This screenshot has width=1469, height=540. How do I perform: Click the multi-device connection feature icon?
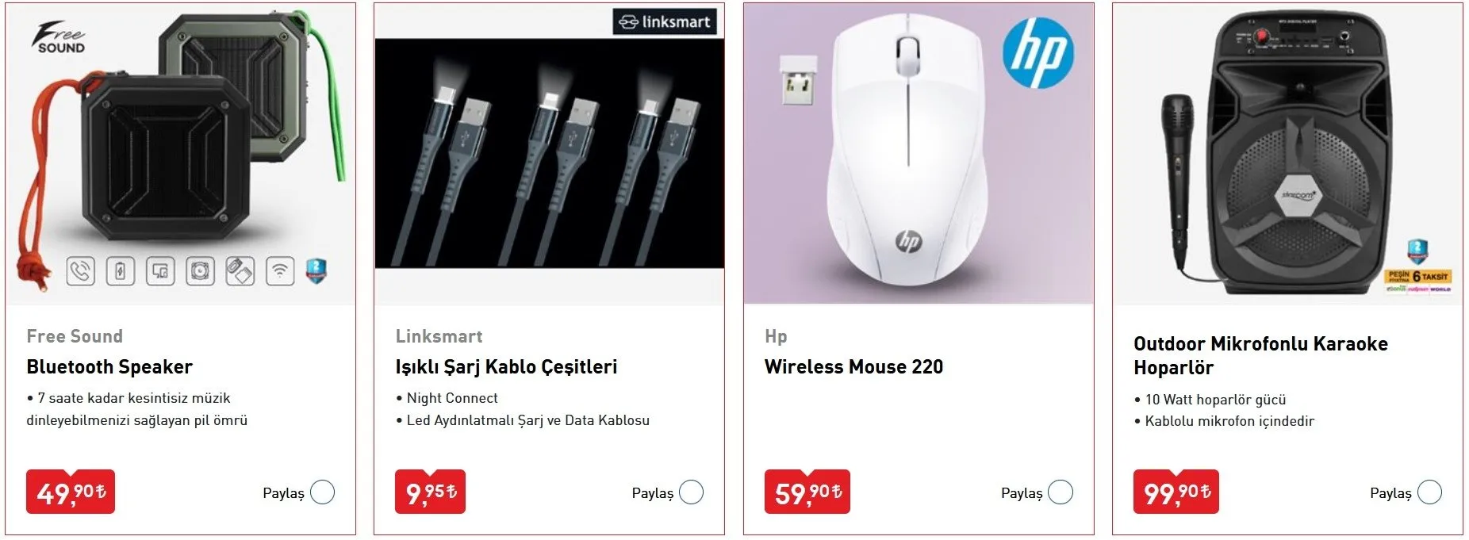(x=160, y=271)
